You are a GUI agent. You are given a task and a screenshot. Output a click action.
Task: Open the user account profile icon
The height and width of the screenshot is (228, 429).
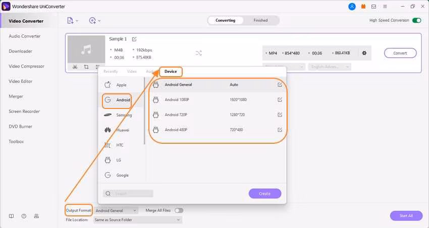coord(352,7)
